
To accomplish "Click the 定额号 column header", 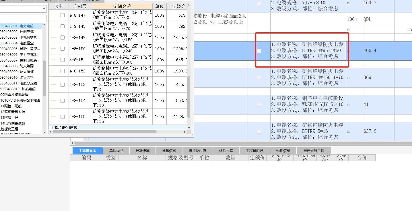I will click(80, 6).
